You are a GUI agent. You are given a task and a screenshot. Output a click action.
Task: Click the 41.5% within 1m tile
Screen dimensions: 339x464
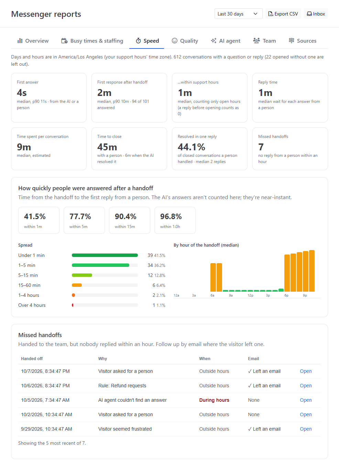[39, 220]
